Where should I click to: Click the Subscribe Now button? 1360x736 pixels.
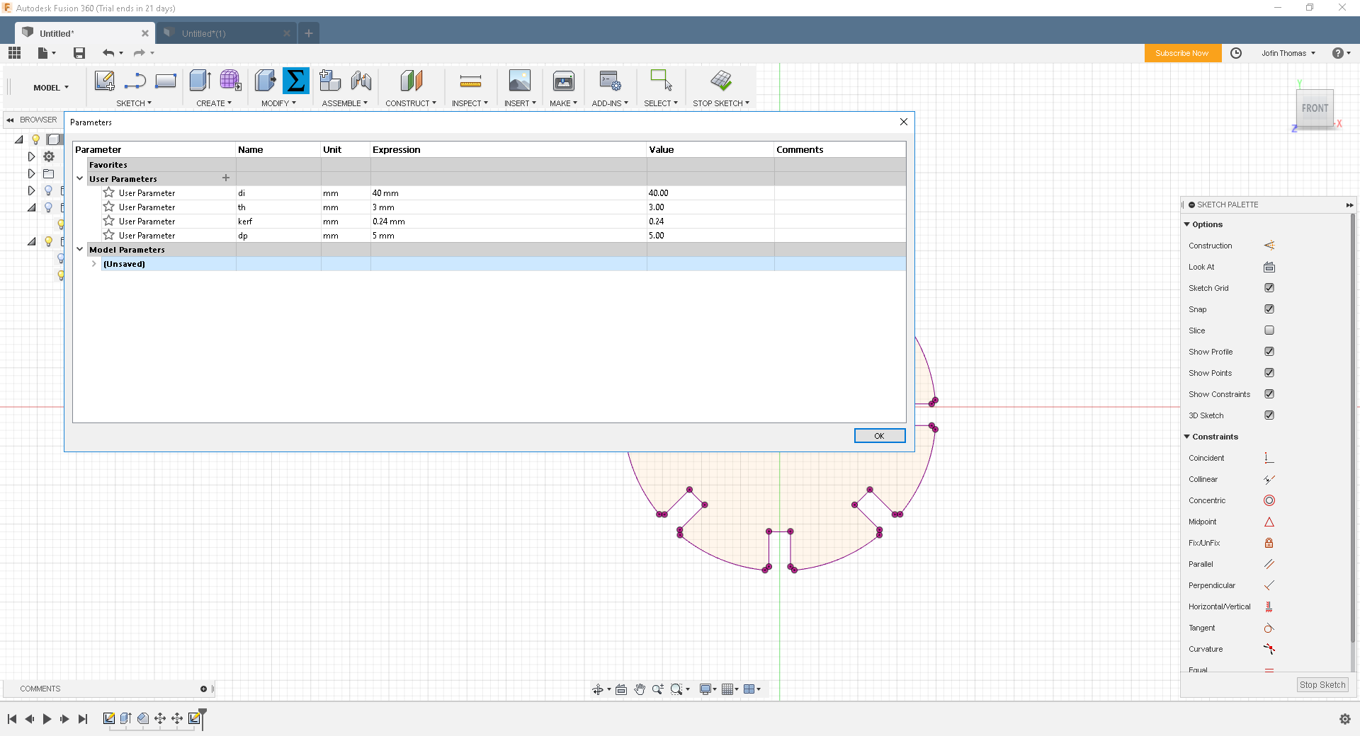coord(1181,53)
